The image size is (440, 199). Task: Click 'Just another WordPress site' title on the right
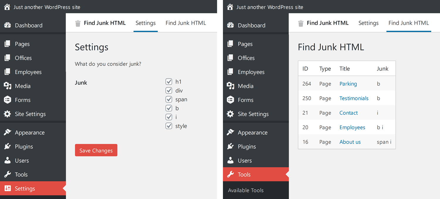[270, 7]
